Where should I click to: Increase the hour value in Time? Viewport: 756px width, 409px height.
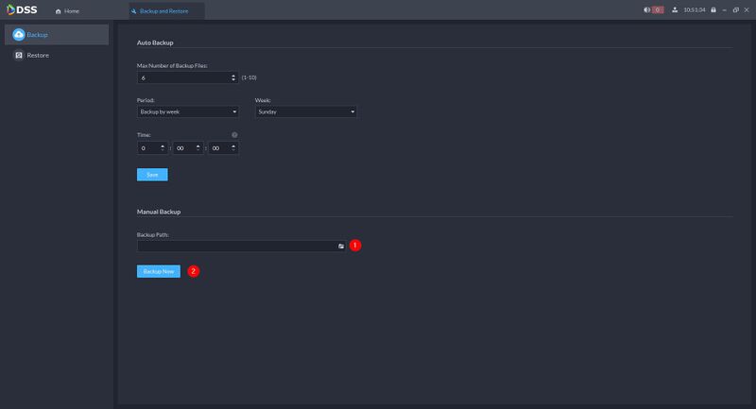click(163, 146)
